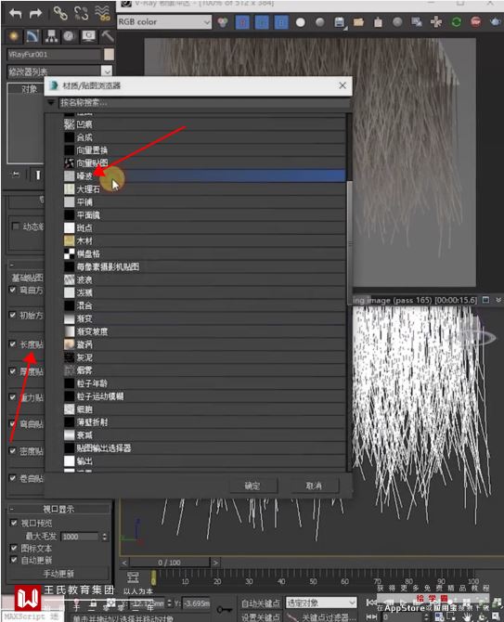Click the Unlink Selection icon
Viewport: 504px width, 622px height.
coord(82,14)
